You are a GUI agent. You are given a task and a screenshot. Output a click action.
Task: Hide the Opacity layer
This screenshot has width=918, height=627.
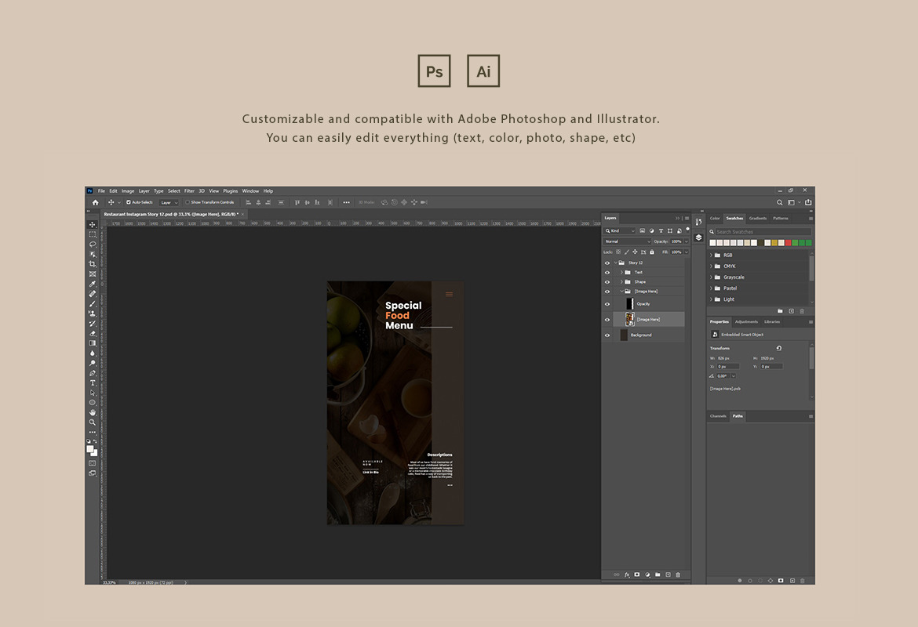point(607,304)
